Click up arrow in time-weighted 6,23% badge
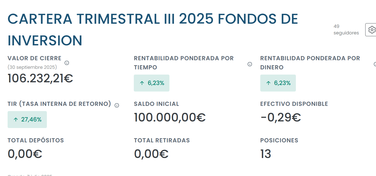This screenshot has width=376, height=176. click(x=142, y=83)
